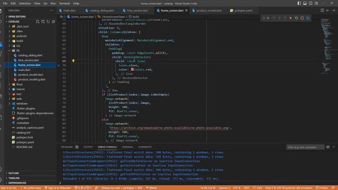
Task: Click Sign in to Jira in status bar
Action: pos(8,188)
